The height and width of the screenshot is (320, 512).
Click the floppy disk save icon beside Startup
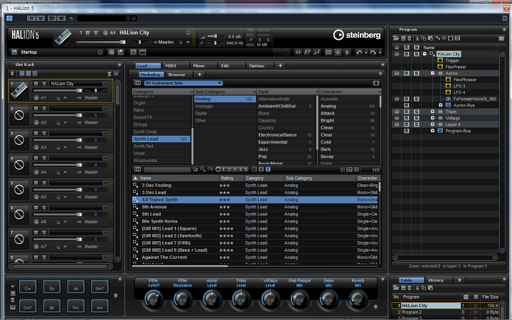coord(14,52)
